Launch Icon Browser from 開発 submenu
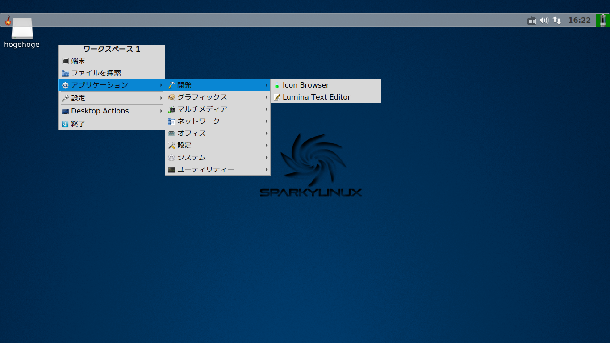Image resolution: width=610 pixels, height=343 pixels. click(326, 85)
